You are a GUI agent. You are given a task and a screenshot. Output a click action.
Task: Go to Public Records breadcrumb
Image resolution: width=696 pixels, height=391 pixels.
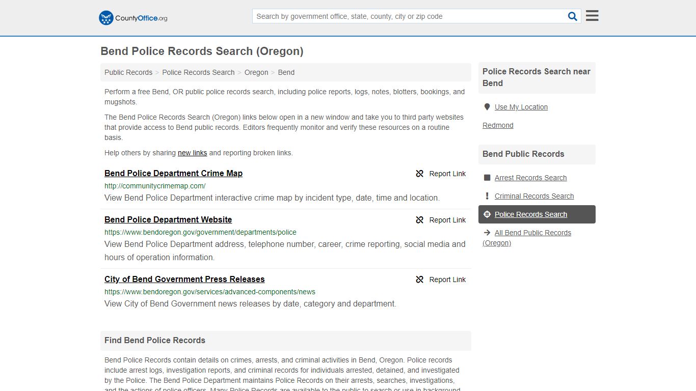pyautogui.click(x=128, y=72)
